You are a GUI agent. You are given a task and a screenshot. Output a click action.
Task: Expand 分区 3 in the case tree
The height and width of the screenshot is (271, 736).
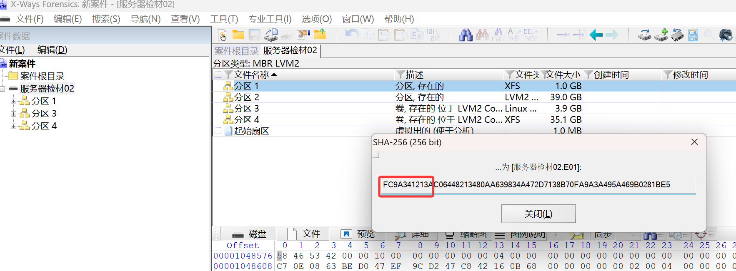pyautogui.click(x=13, y=114)
